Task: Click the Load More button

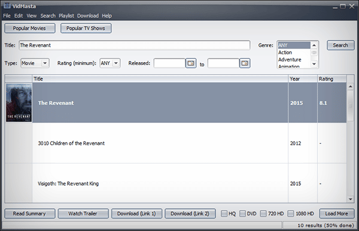Action: [x=337, y=214]
